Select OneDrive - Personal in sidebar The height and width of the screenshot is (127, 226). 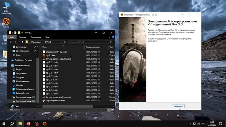pyautogui.click(x=23, y=60)
